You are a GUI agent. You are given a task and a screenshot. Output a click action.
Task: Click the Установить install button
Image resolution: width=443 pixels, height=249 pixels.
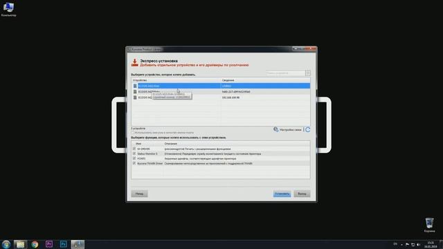[282, 194]
